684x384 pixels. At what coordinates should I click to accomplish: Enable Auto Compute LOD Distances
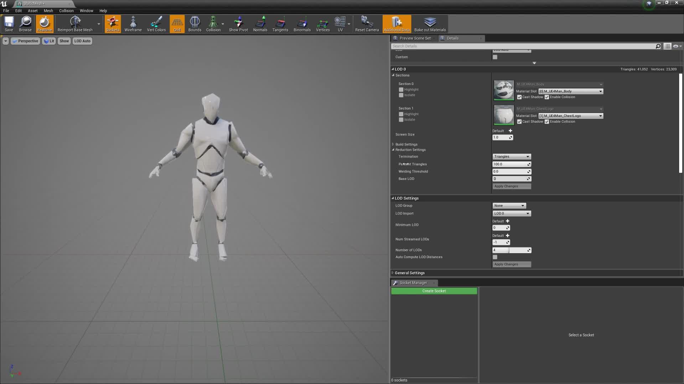(495, 257)
